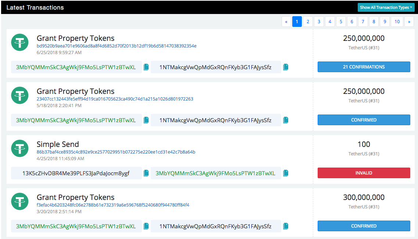
Task: Open transaction hash bd9520b9aea701e9606a
Action: point(117,46)
